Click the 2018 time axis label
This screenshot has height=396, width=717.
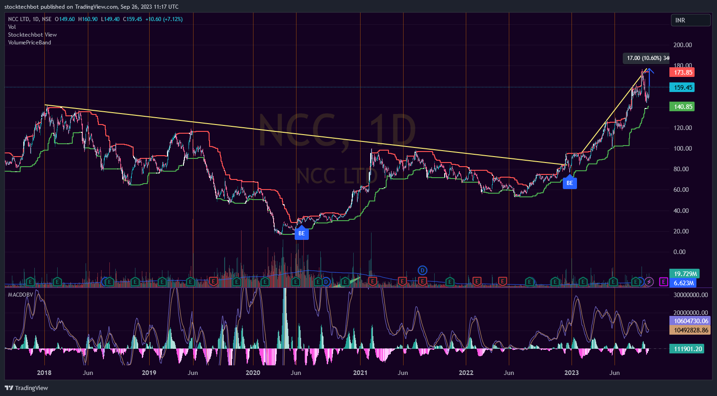[x=44, y=373]
